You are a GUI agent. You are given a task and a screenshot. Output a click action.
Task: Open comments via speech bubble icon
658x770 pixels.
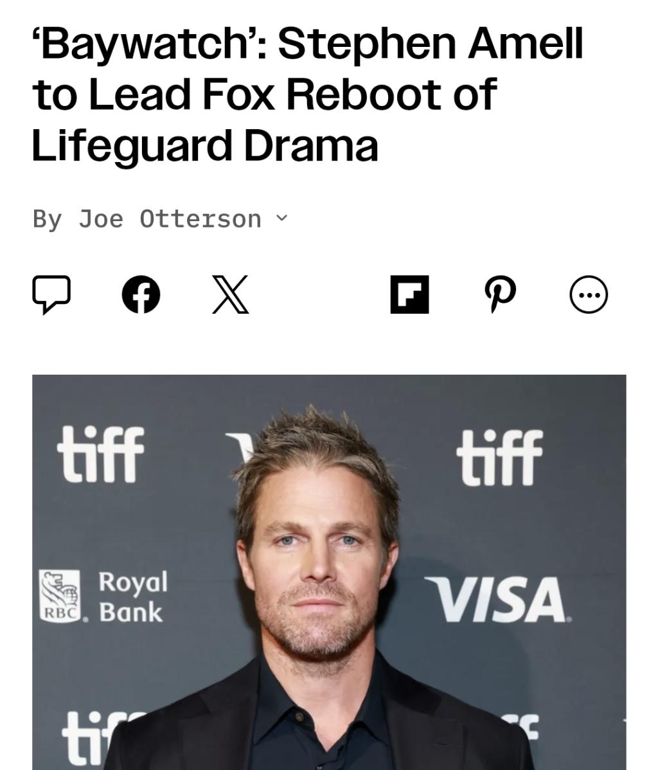(51, 294)
